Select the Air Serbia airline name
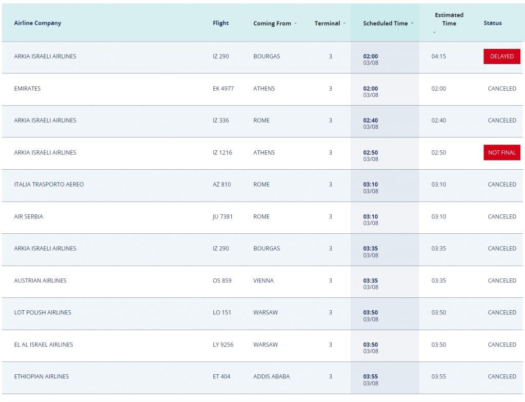The width and height of the screenshot is (525, 402). click(29, 216)
